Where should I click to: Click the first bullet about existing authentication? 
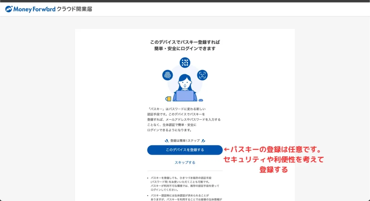[185, 184]
